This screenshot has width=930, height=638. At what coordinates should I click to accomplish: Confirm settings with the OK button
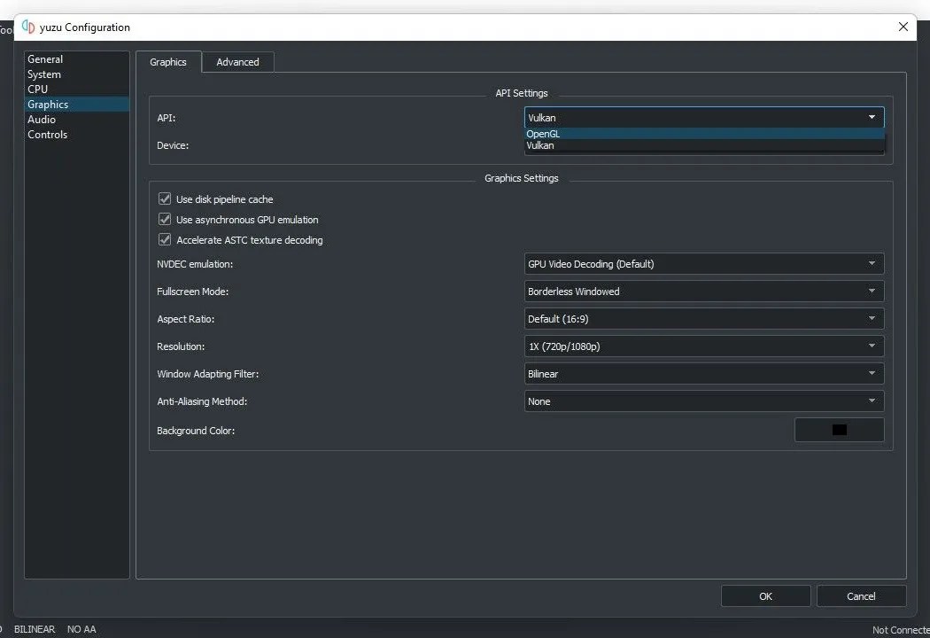pos(765,595)
